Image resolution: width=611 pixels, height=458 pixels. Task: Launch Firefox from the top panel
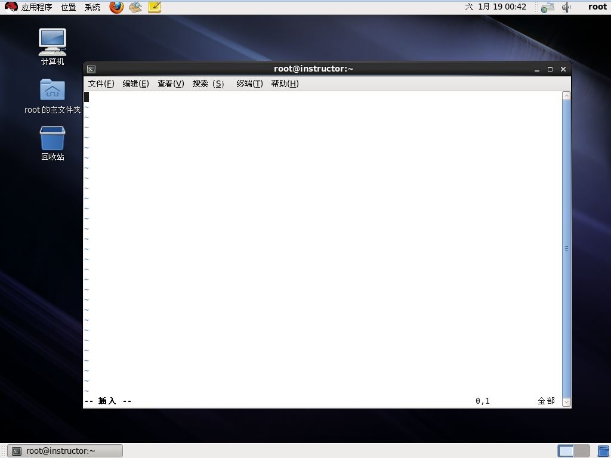(x=116, y=7)
